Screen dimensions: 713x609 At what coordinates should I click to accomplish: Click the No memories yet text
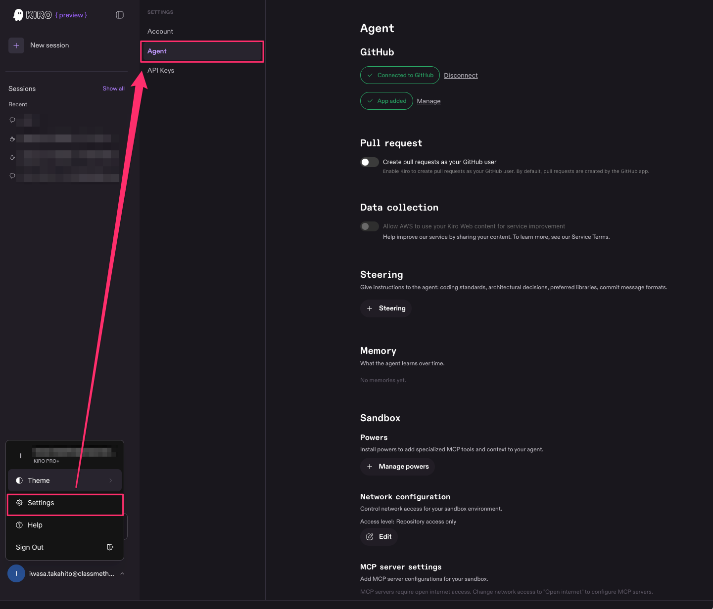383,380
